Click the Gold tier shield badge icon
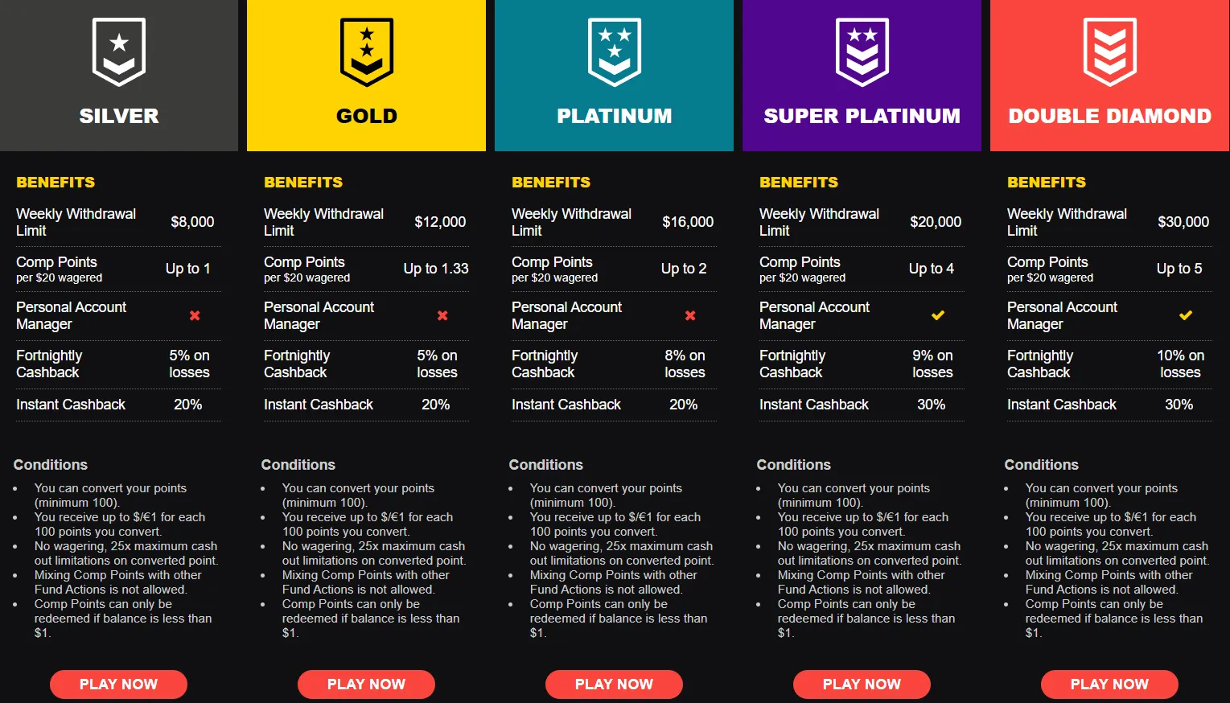The image size is (1230, 703). coord(367,52)
